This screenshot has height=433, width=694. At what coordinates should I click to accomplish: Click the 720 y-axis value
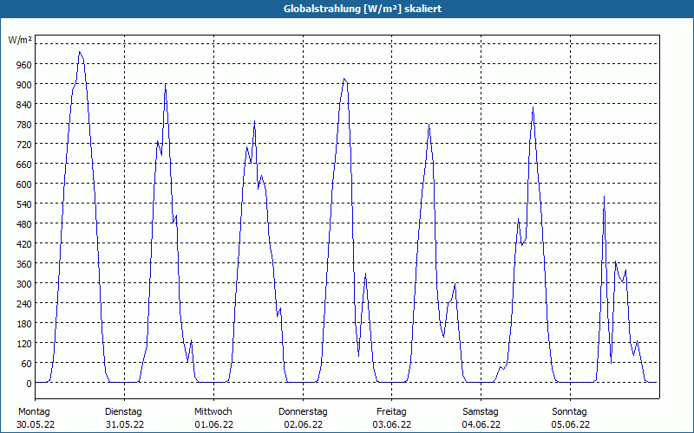point(24,145)
